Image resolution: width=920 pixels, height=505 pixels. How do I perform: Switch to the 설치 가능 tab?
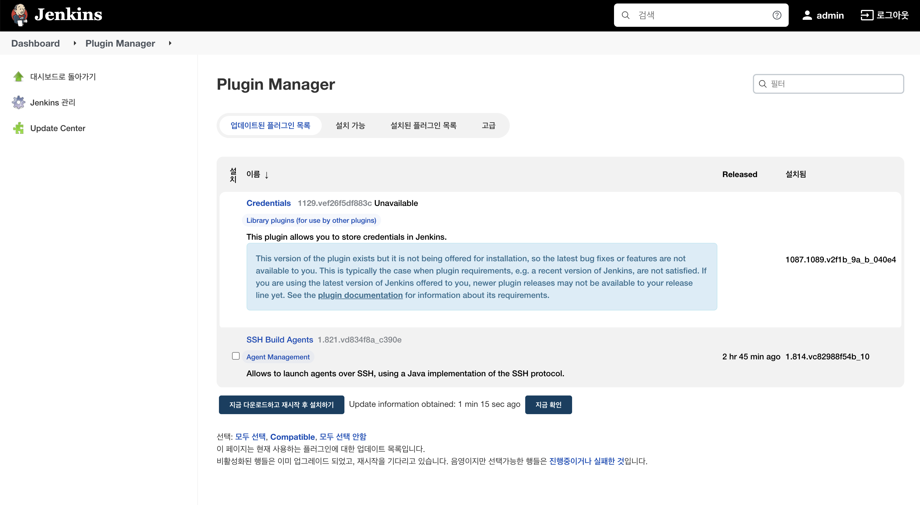(350, 125)
